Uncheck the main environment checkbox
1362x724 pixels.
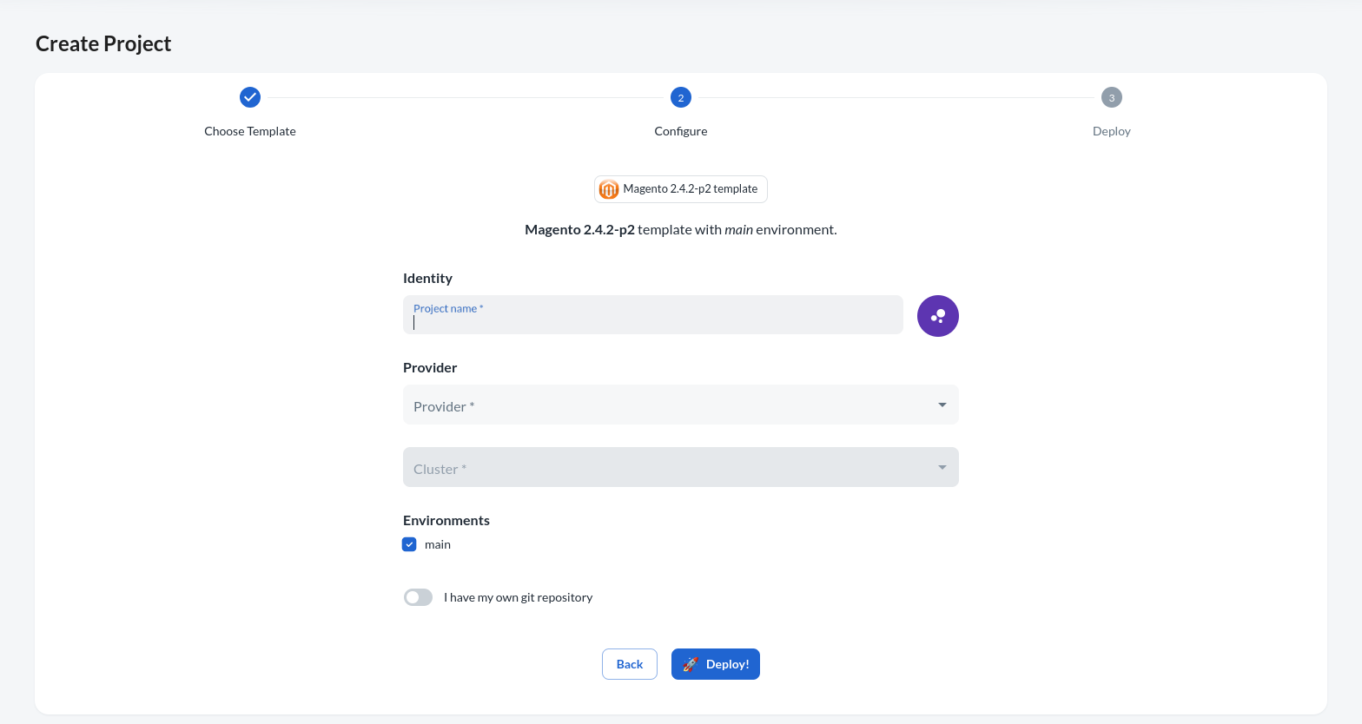(409, 544)
